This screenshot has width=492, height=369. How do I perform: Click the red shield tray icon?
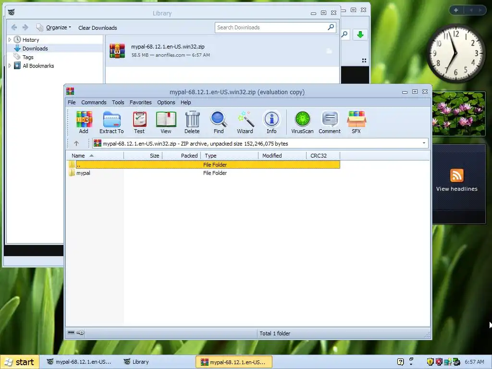click(439, 362)
